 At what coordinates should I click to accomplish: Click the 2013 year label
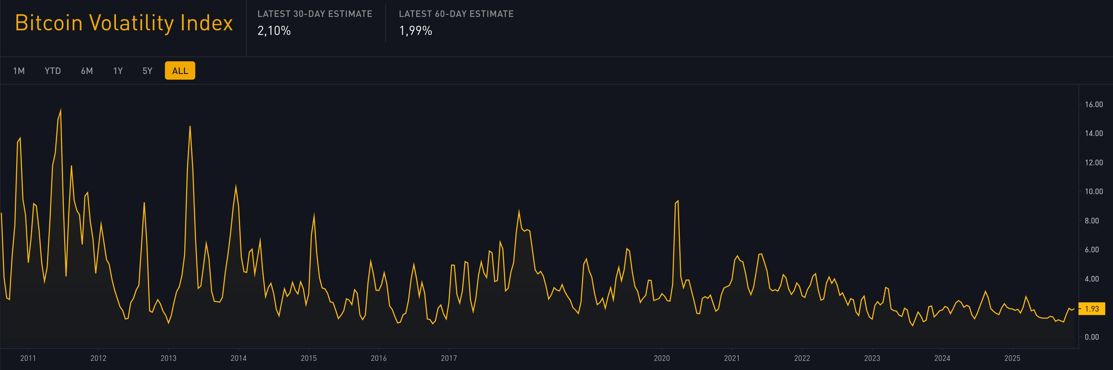tap(168, 358)
